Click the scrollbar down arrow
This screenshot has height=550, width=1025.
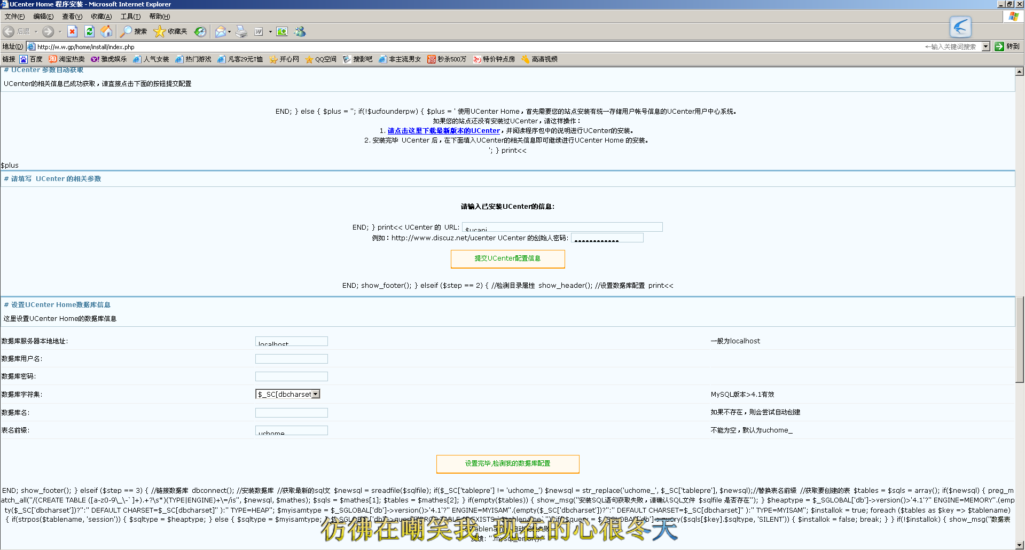tap(1020, 545)
